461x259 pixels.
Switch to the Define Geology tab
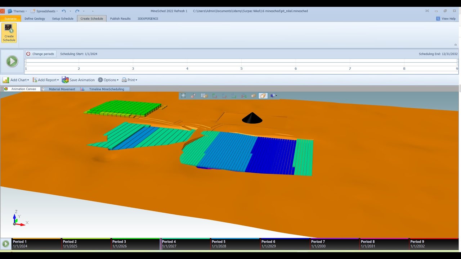(35, 19)
